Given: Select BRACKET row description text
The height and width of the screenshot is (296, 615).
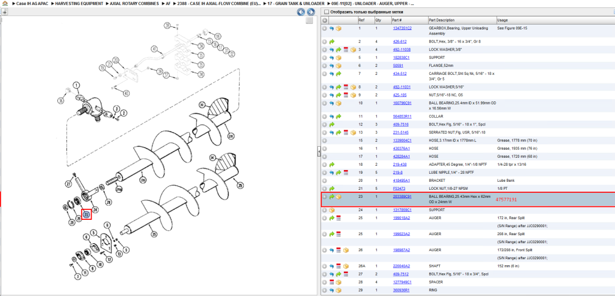Looking at the screenshot, I should click(x=437, y=181).
